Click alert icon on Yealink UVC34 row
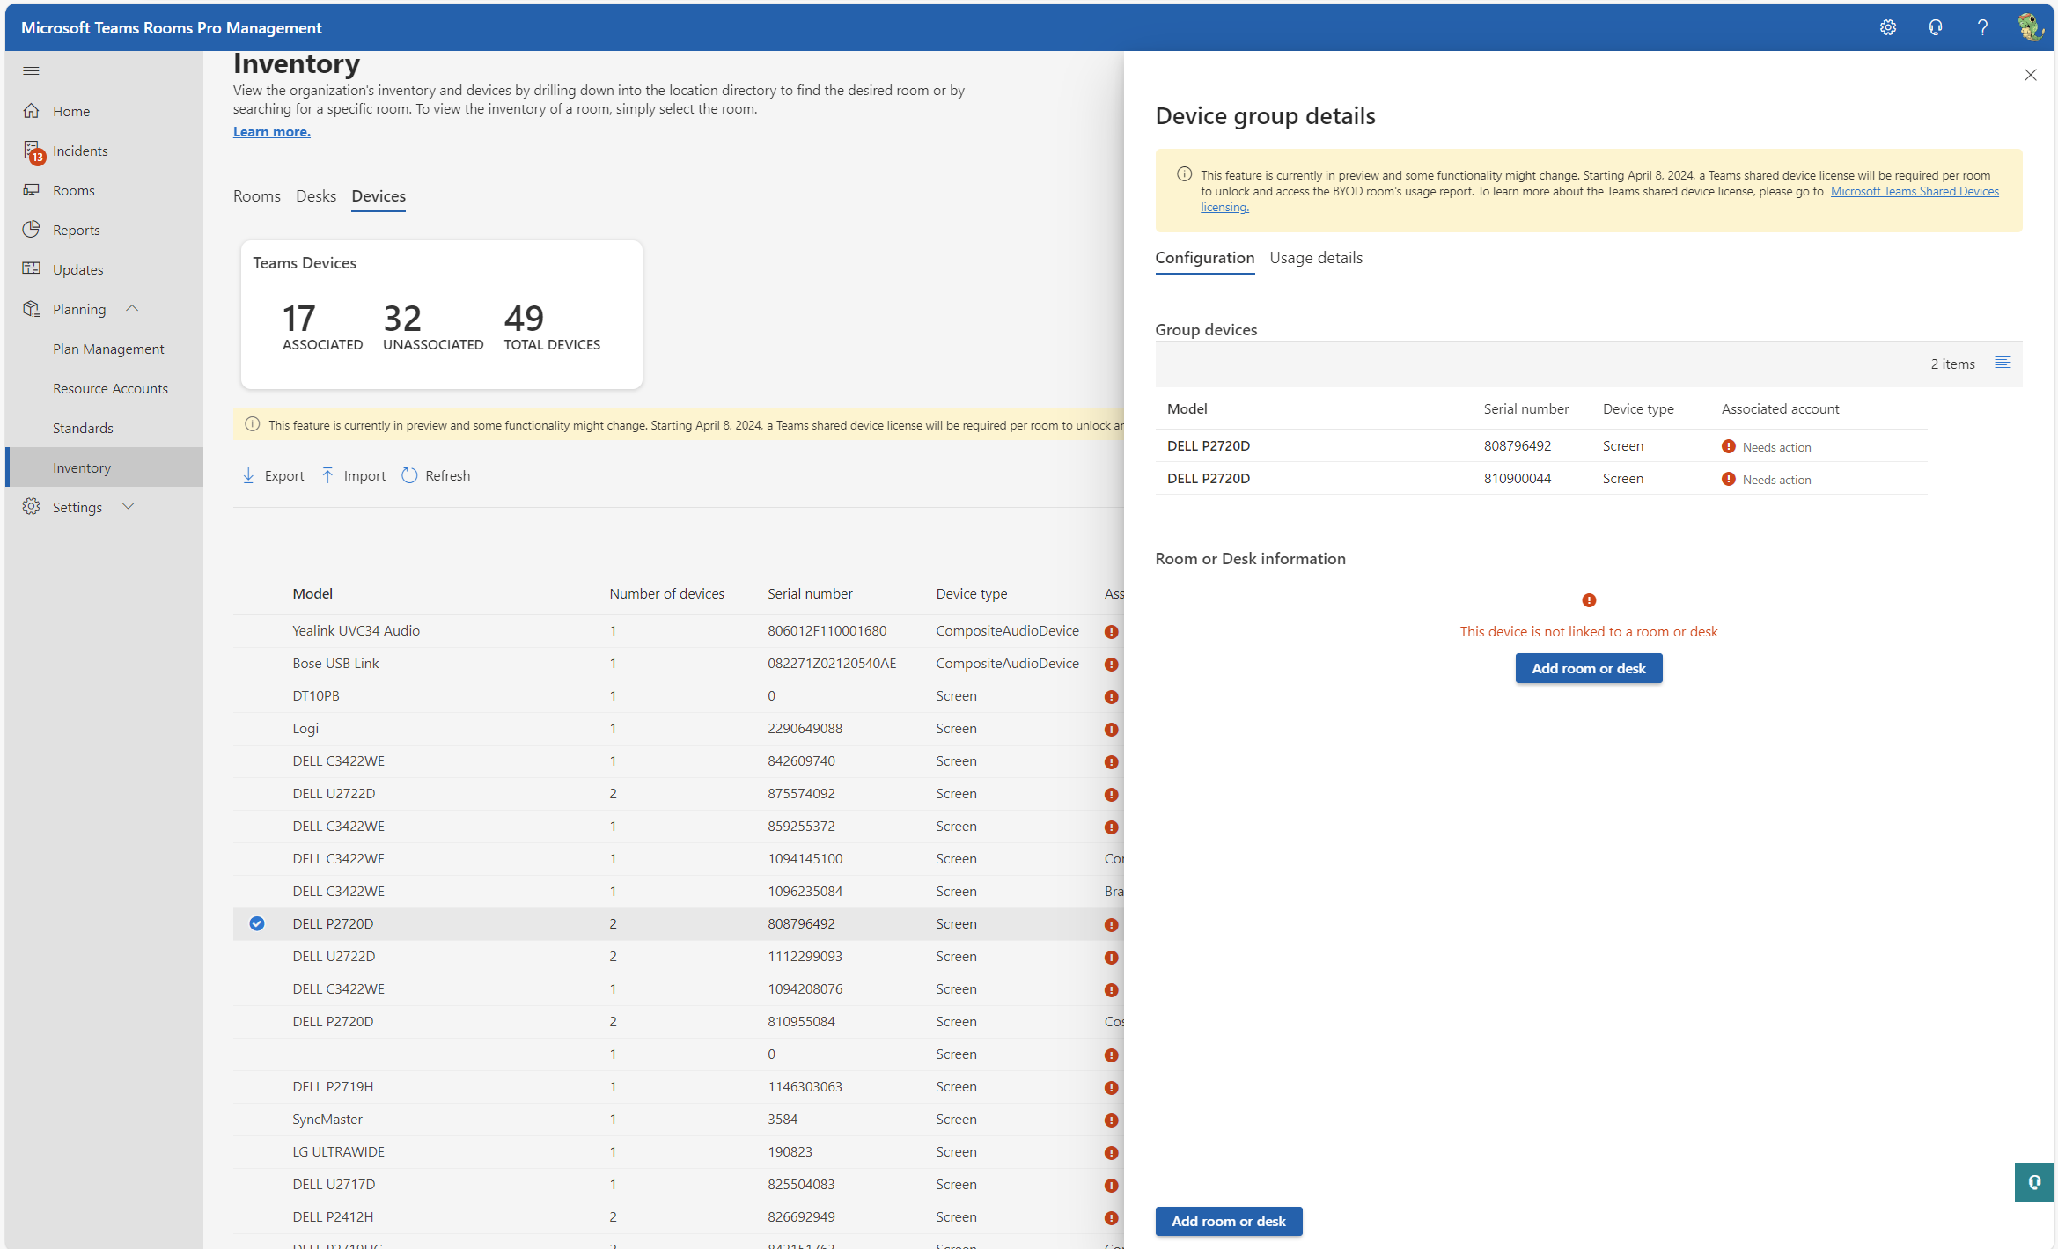Image resolution: width=2058 pixels, height=1249 pixels. point(1111,631)
